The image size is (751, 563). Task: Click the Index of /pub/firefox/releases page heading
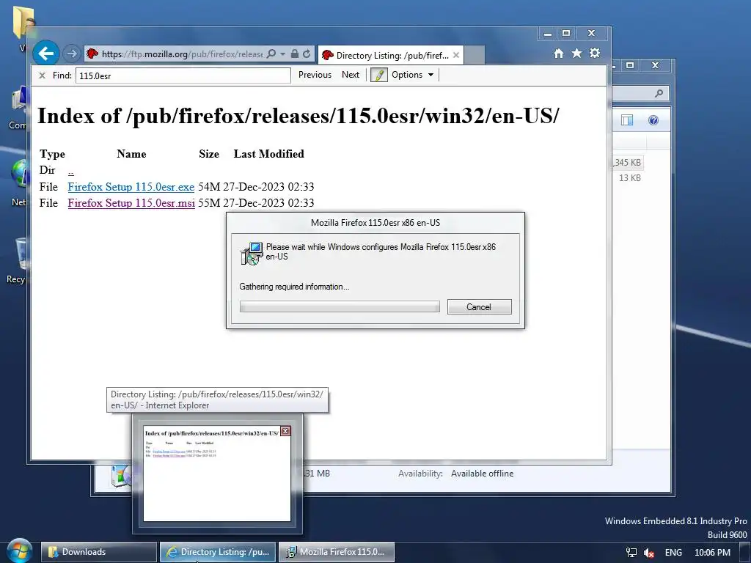[x=298, y=115]
